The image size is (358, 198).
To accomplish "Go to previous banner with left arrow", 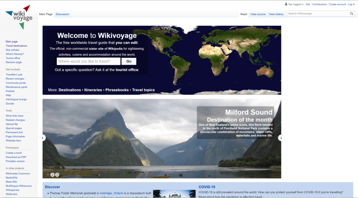I will pos(42,138).
